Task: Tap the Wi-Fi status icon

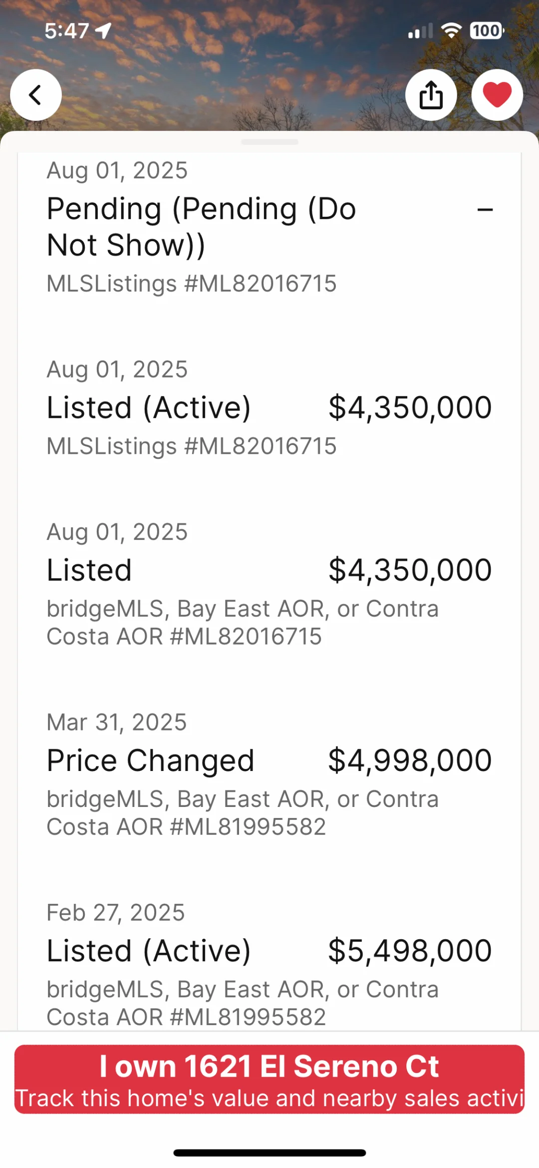Action: pos(451,31)
